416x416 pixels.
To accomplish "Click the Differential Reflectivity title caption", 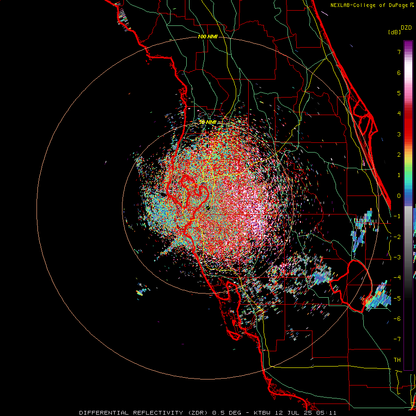I will (208, 413).
